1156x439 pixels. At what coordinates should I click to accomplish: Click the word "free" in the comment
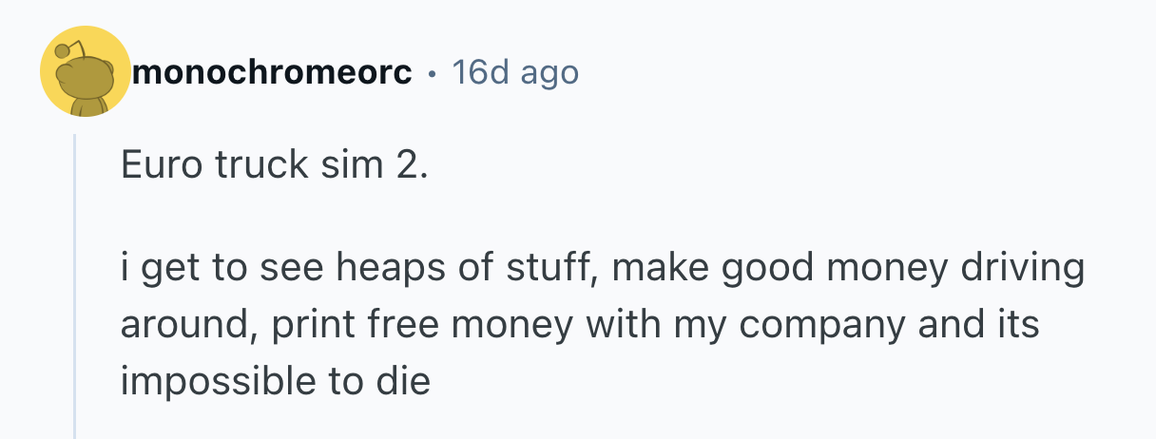pos(399,325)
